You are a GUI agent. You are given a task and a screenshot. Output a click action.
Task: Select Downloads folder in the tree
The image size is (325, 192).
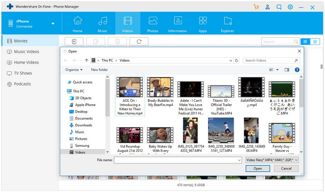coord(81,125)
